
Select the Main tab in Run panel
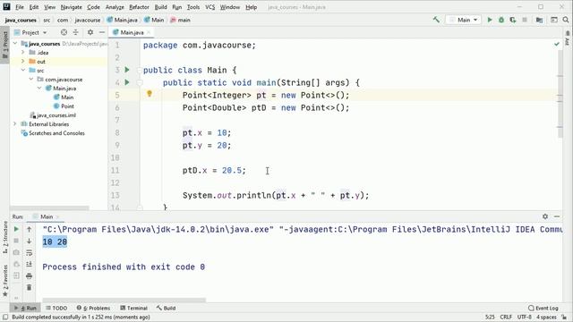pyautogui.click(x=47, y=216)
